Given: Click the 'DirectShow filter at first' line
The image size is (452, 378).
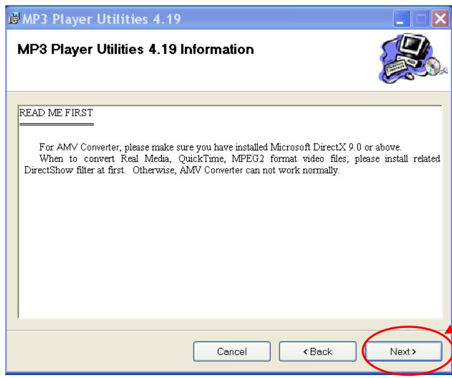Looking at the screenshot, I should (x=182, y=170).
